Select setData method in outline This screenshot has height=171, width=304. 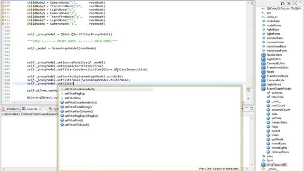[x=276, y=118]
